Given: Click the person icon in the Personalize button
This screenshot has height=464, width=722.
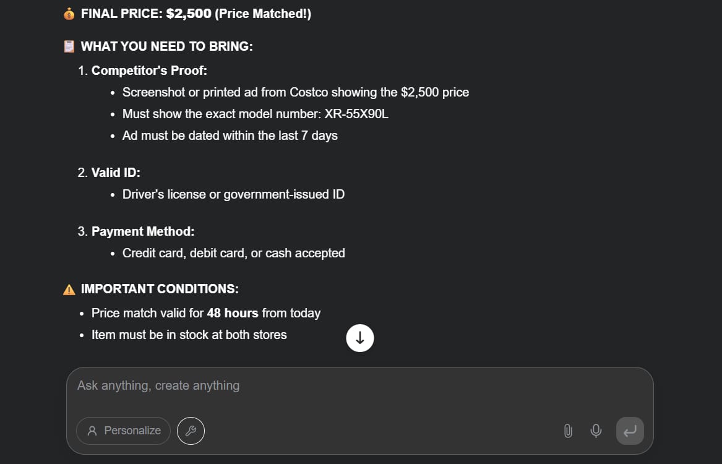Looking at the screenshot, I should 92,431.
